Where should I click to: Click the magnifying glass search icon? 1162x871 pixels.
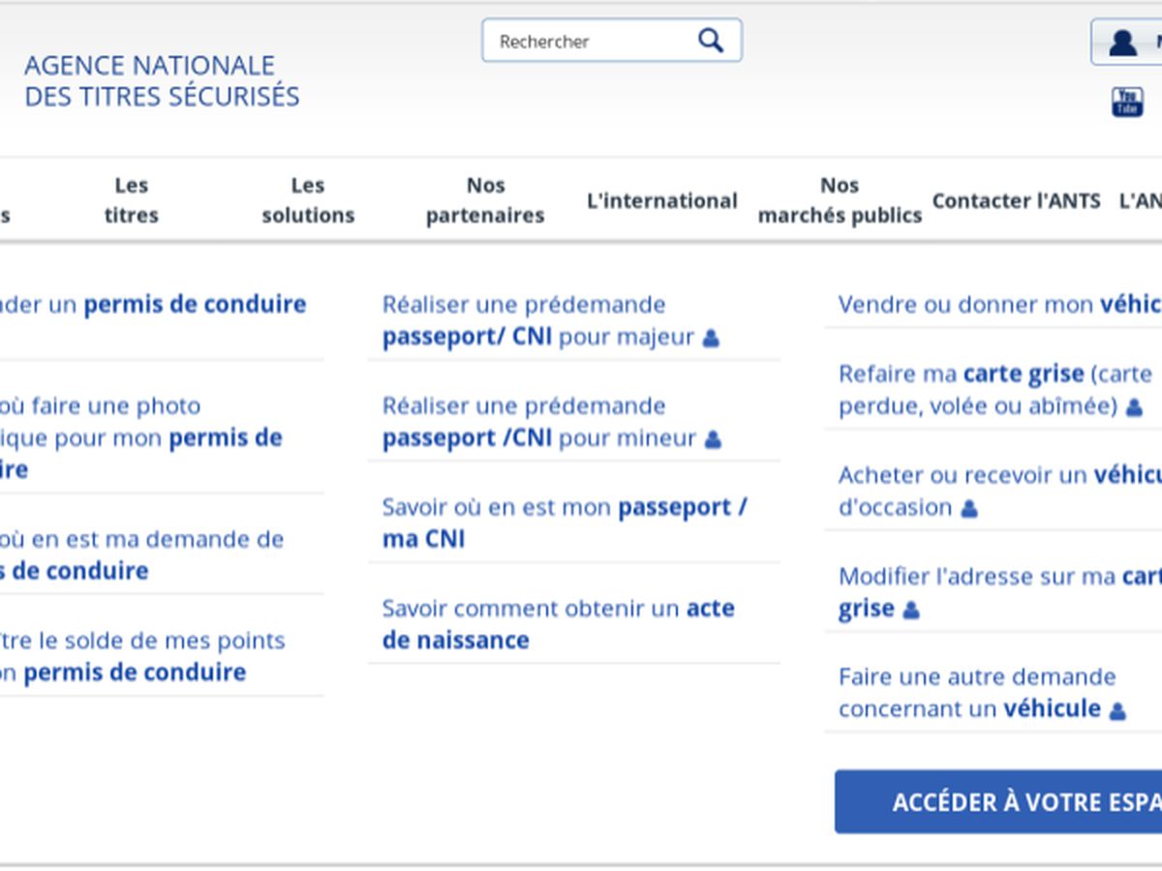click(x=711, y=41)
